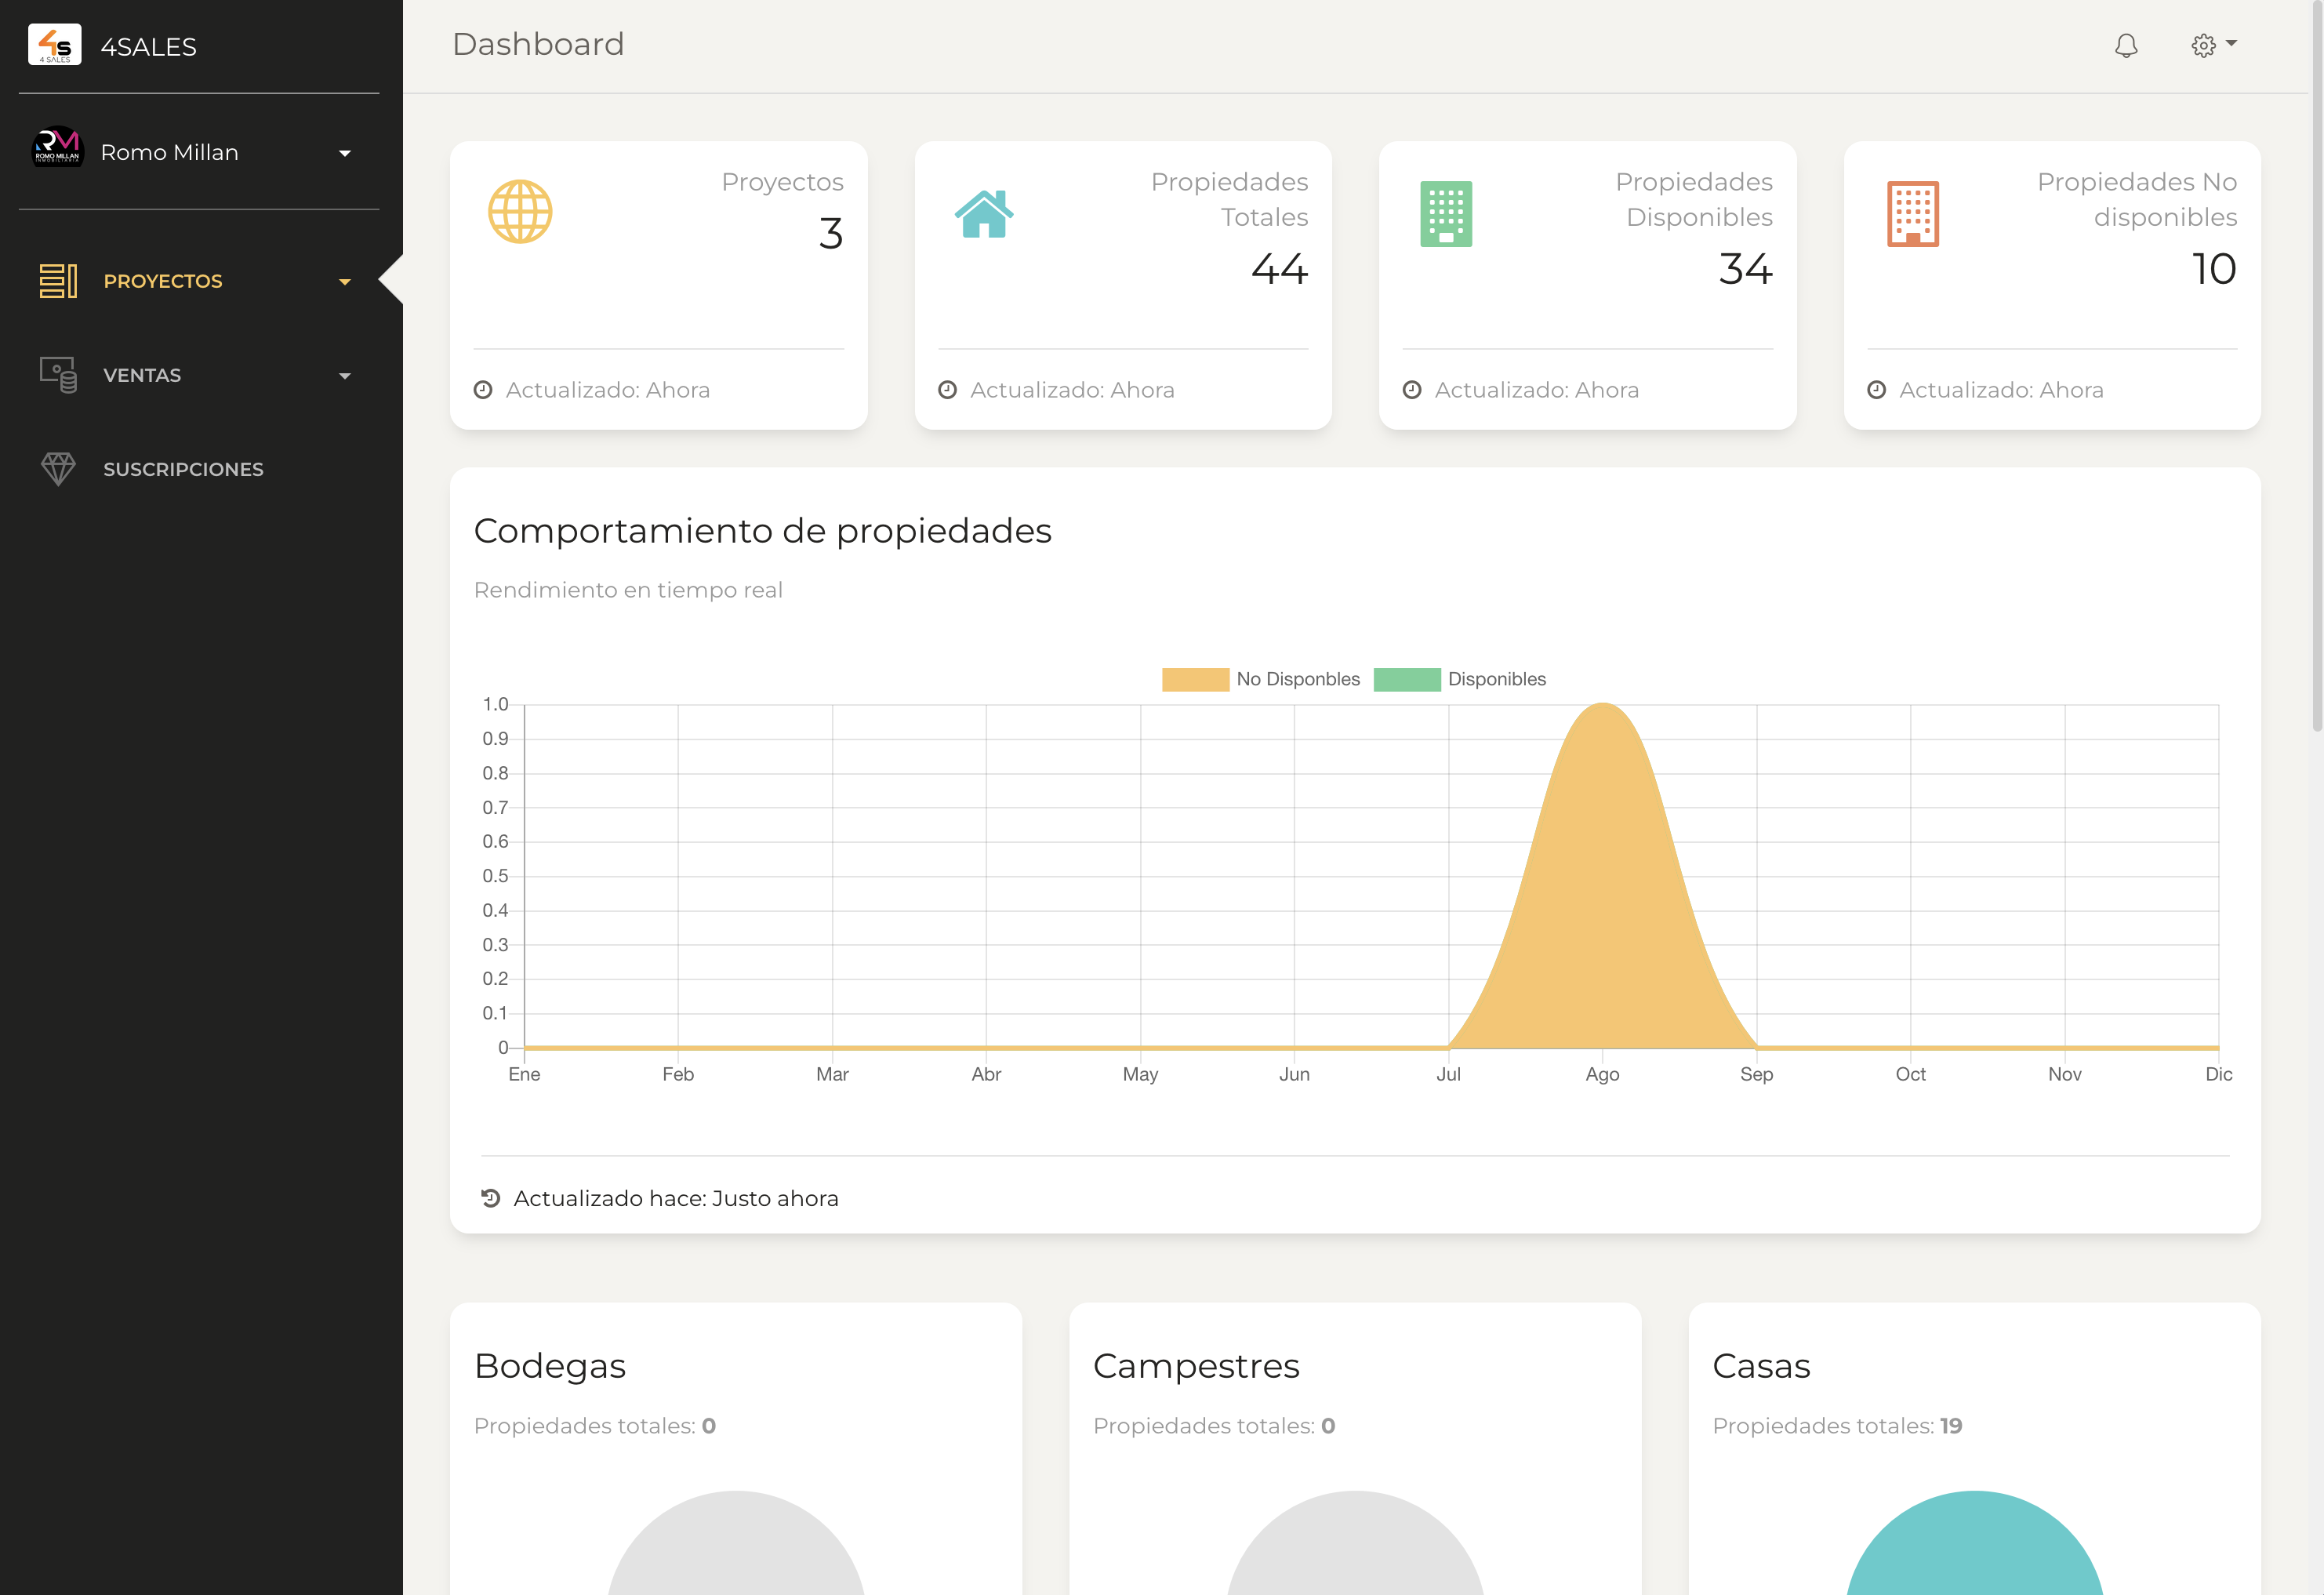
Task: Click the Propiedades Disponibles value 34
Action: [1746, 269]
